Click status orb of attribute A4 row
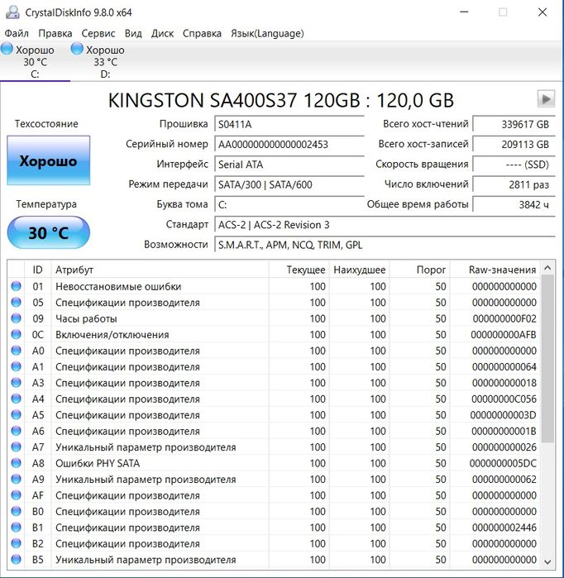The width and height of the screenshot is (564, 578). tap(17, 399)
